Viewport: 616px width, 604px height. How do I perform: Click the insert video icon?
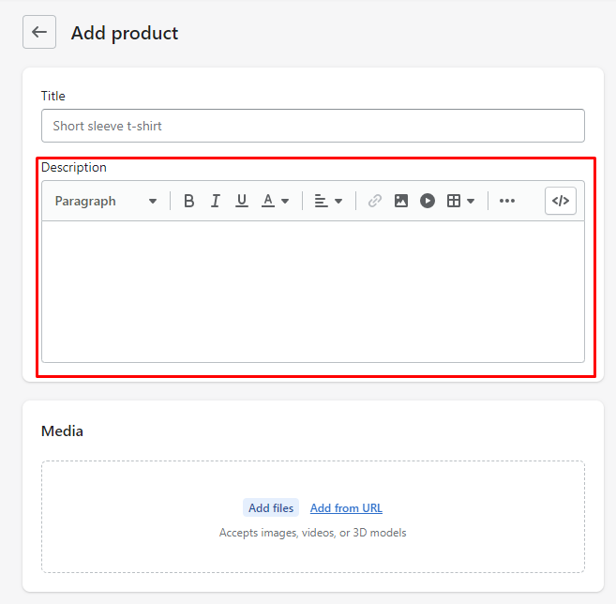coord(428,202)
